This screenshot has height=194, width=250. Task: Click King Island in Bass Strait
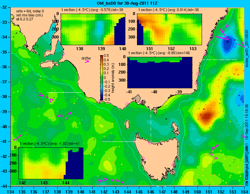coord(127,124)
